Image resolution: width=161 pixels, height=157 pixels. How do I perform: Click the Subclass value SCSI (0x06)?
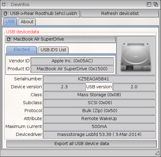click(99, 103)
